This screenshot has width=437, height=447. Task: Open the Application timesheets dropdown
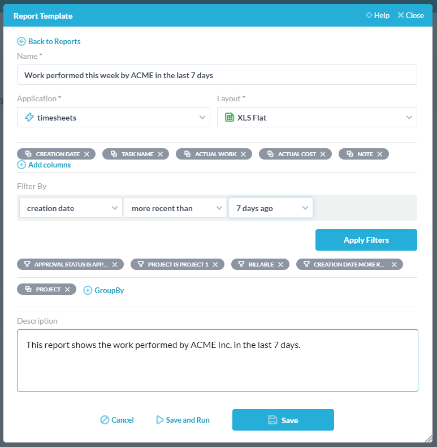pyautogui.click(x=114, y=117)
